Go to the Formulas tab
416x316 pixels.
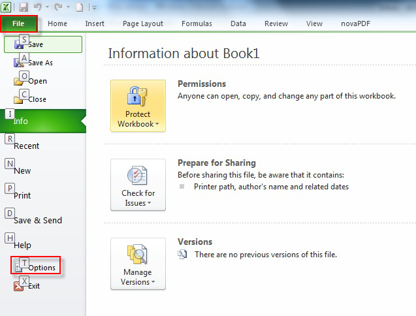coord(197,24)
